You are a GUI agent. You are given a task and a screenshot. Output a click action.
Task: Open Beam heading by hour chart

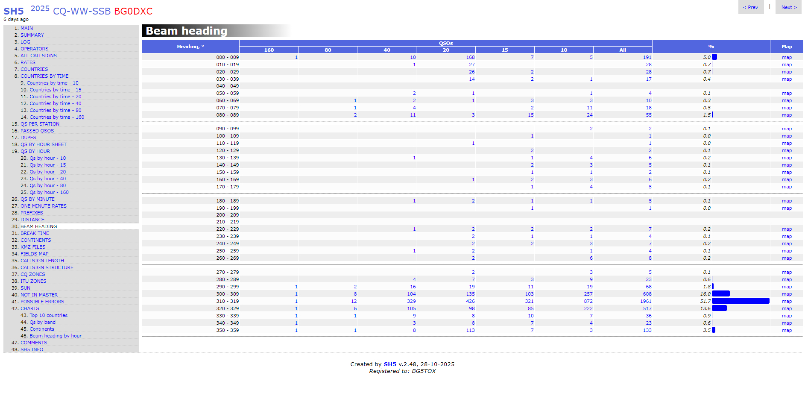(x=56, y=336)
